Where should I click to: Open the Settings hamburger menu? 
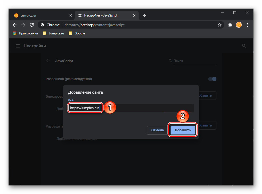18,46
